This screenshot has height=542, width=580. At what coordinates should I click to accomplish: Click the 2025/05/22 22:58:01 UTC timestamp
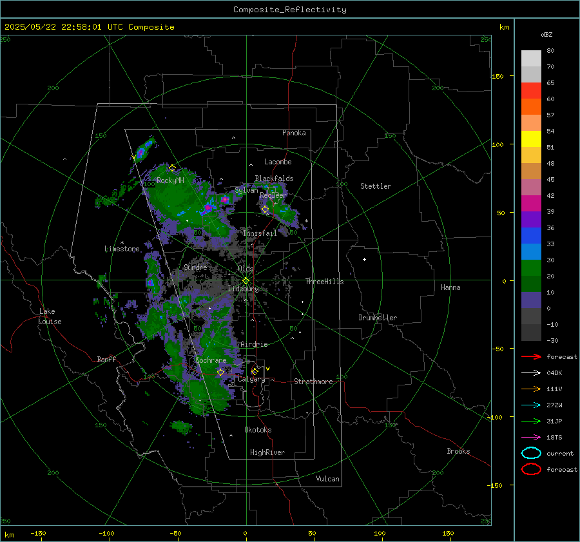pyautogui.click(x=89, y=27)
